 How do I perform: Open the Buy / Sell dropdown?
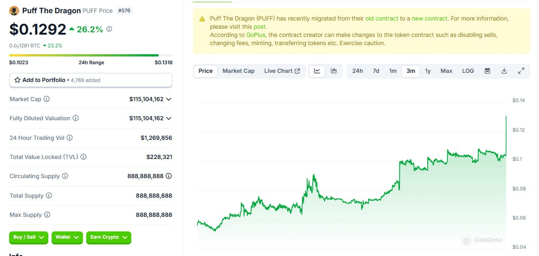pos(28,237)
